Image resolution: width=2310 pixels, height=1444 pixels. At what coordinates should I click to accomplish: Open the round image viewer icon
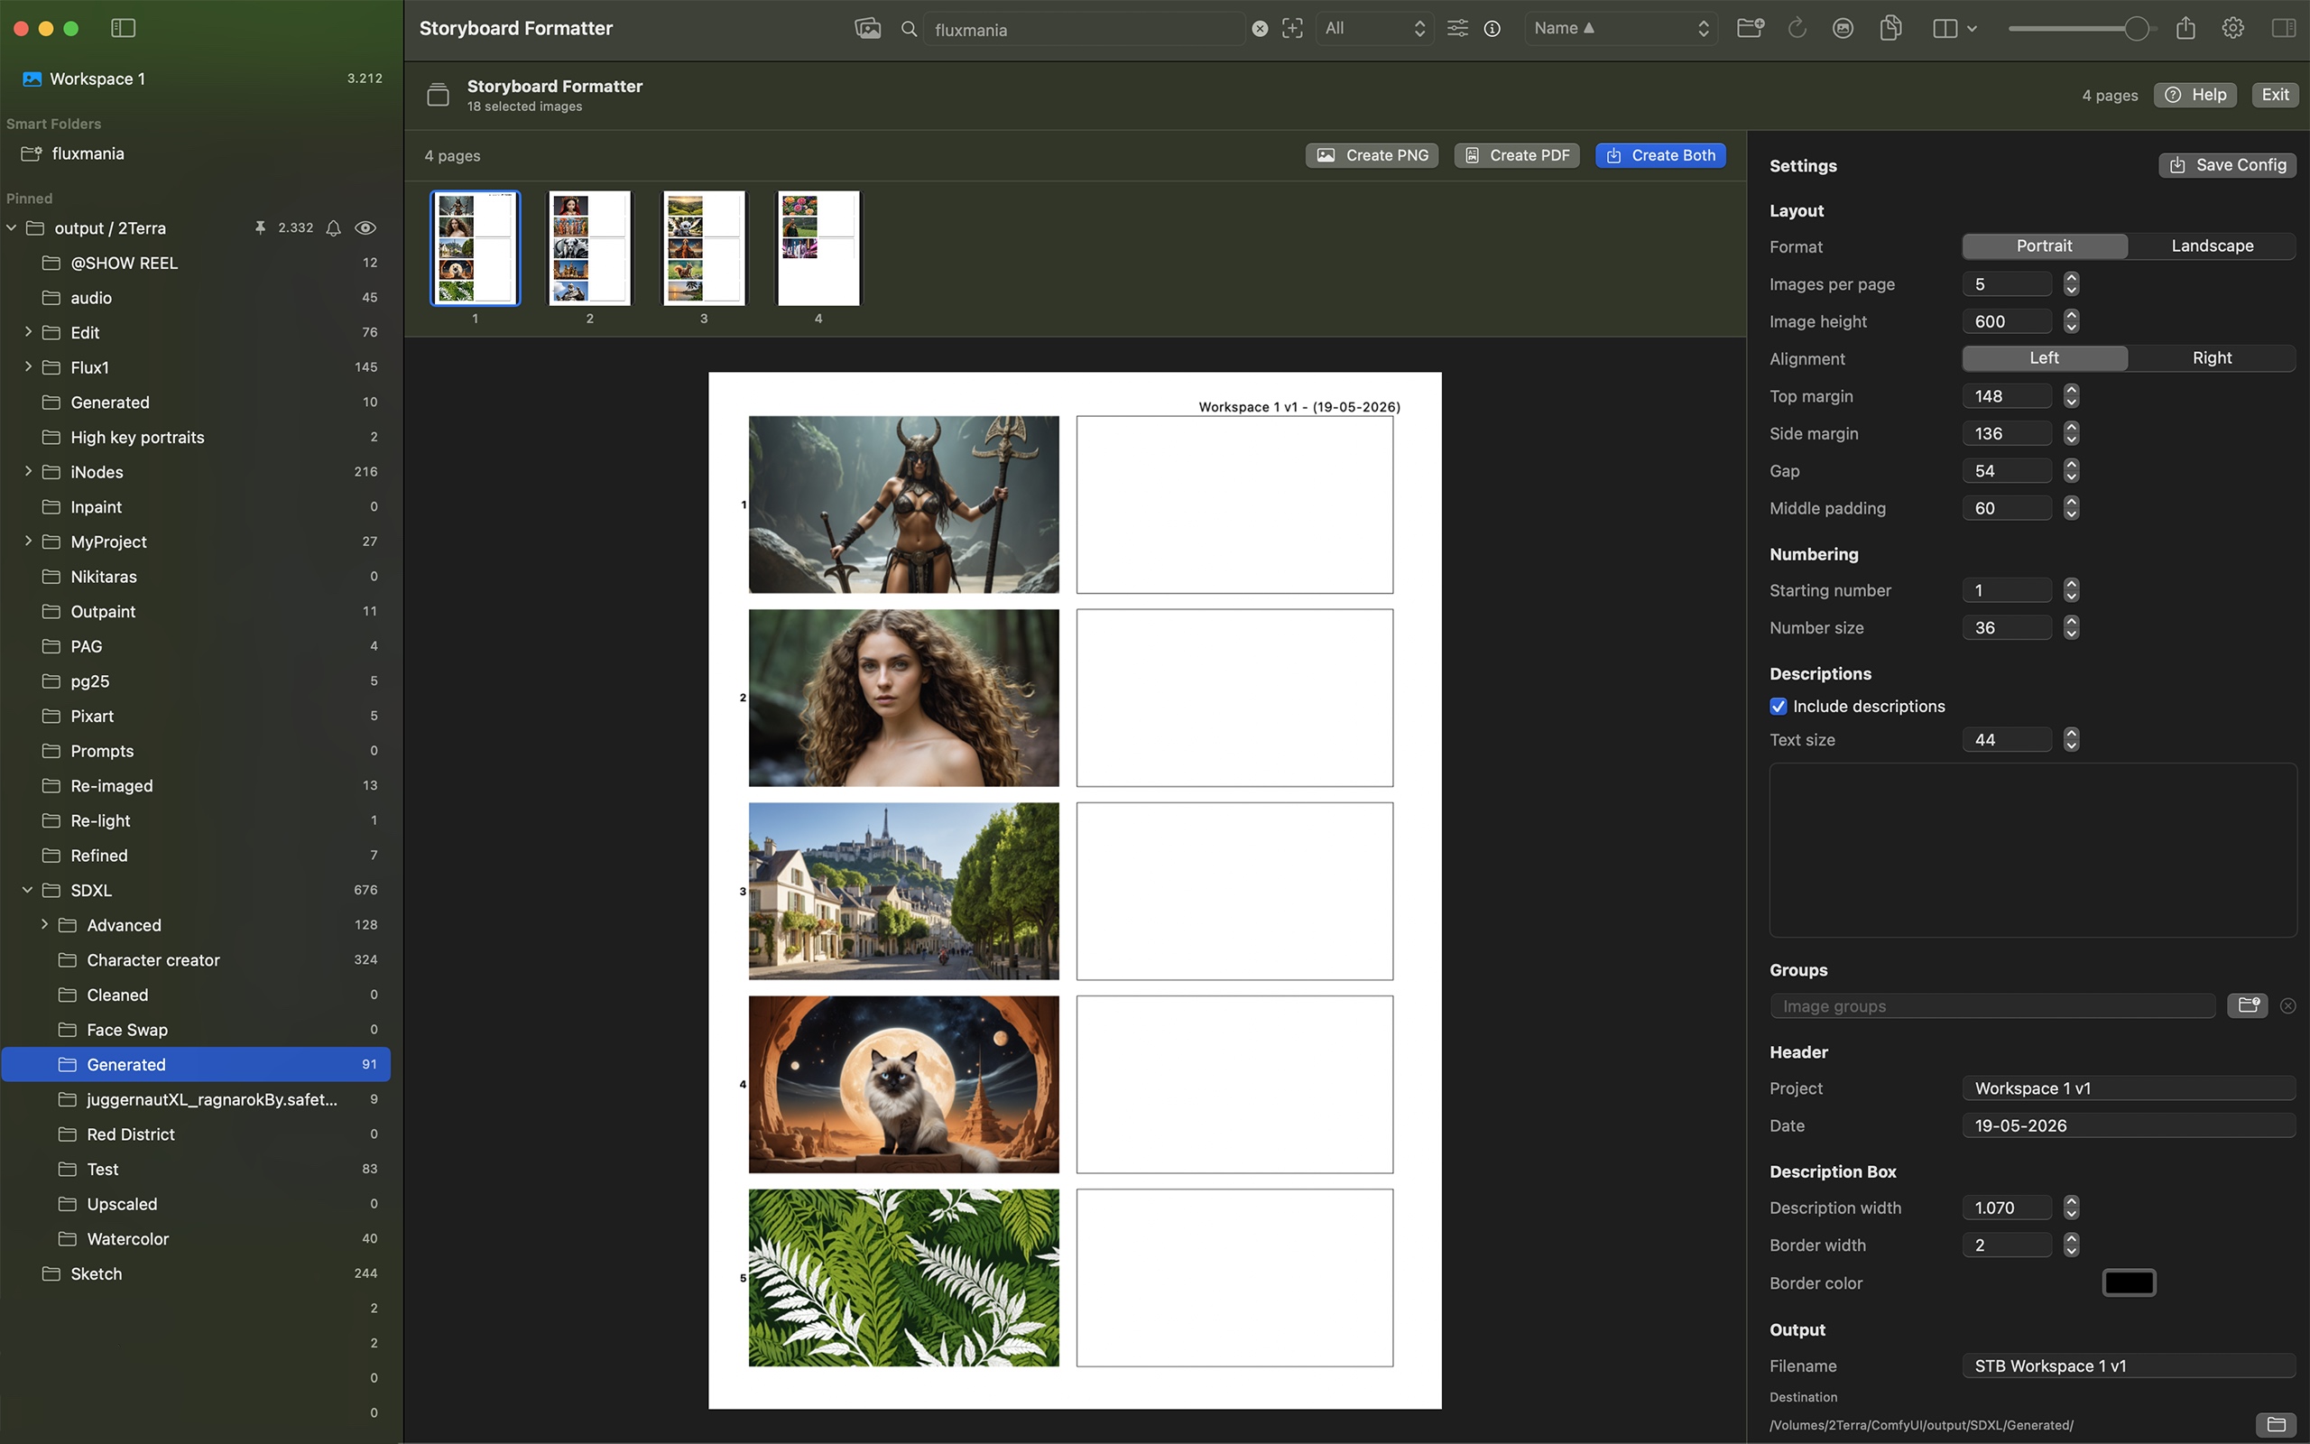point(1843,29)
